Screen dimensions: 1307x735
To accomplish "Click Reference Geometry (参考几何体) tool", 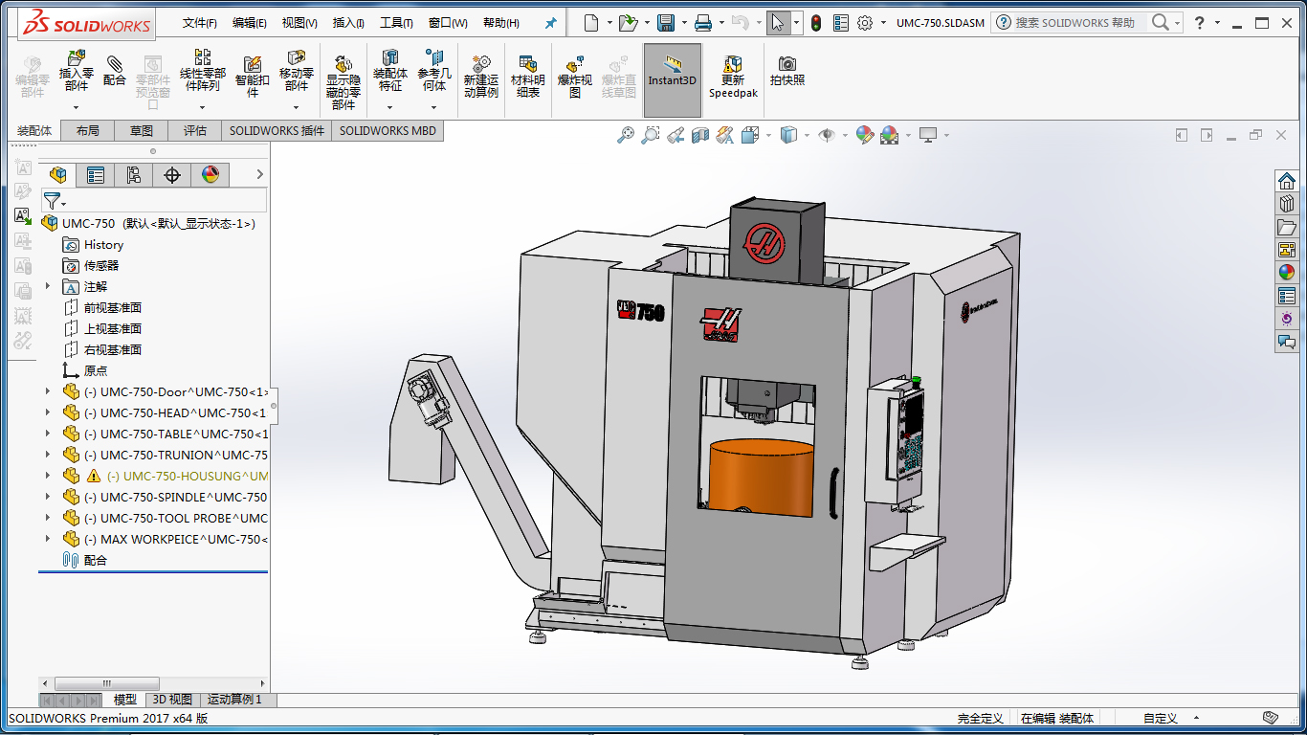I will pos(434,71).
